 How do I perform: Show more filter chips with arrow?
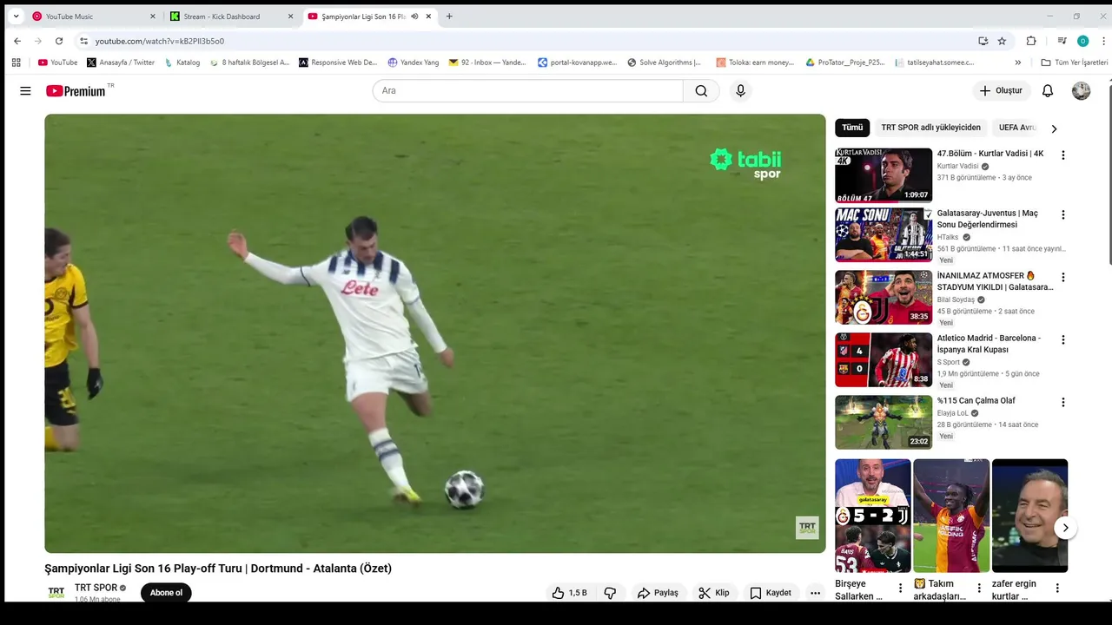click(x=1054, y=128)
